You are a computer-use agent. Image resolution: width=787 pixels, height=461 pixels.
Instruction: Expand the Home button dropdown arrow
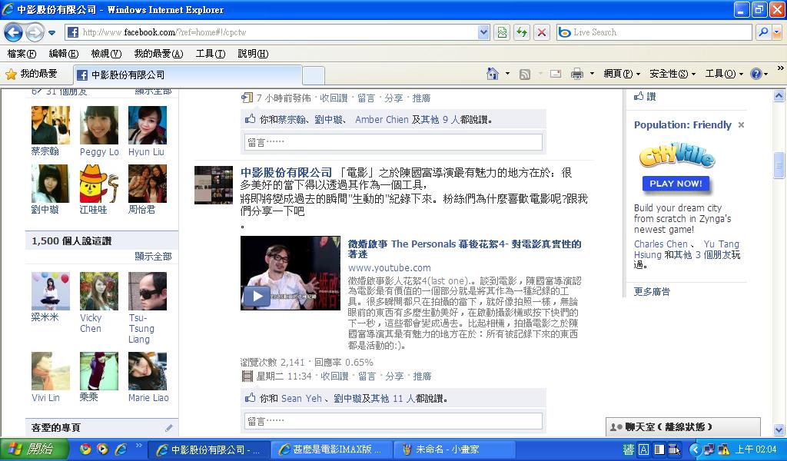click(507, 75)
